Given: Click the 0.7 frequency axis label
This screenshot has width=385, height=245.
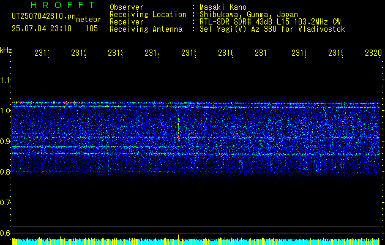Looking at the screenshot, I should (x=5, y=203).
